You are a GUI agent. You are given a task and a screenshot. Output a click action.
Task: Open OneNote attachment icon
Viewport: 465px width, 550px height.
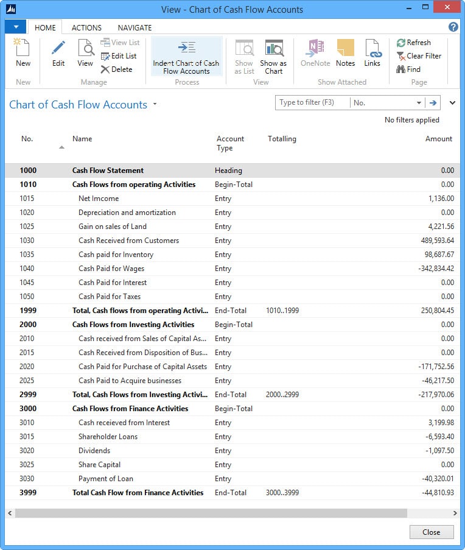coord(315,48)
